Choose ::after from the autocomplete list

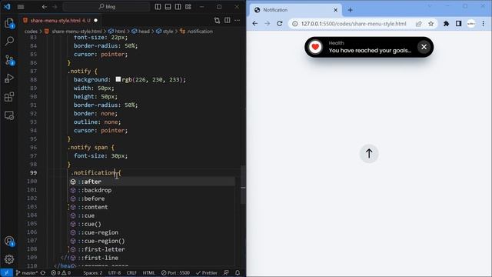[x=152, y=182]
